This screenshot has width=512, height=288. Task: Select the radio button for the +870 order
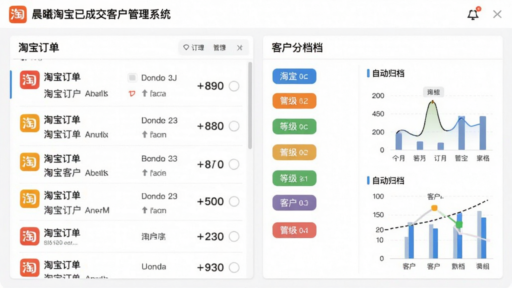[234, 164]
